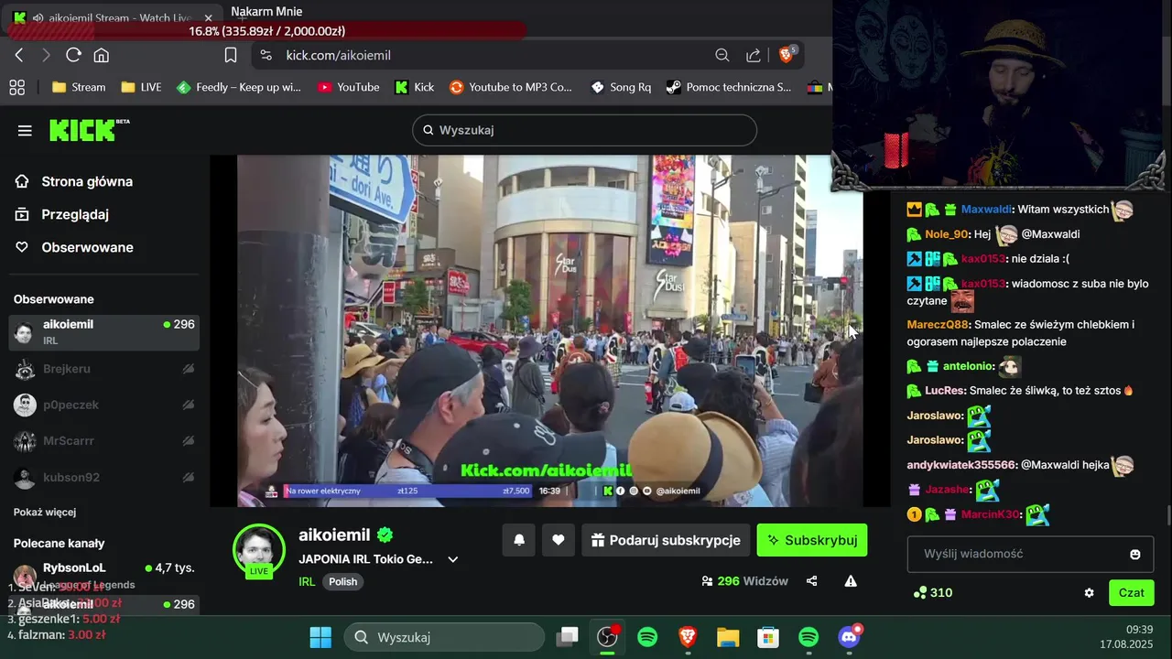
Task: Open Feedly bookmark
Action: coord(238,87)
